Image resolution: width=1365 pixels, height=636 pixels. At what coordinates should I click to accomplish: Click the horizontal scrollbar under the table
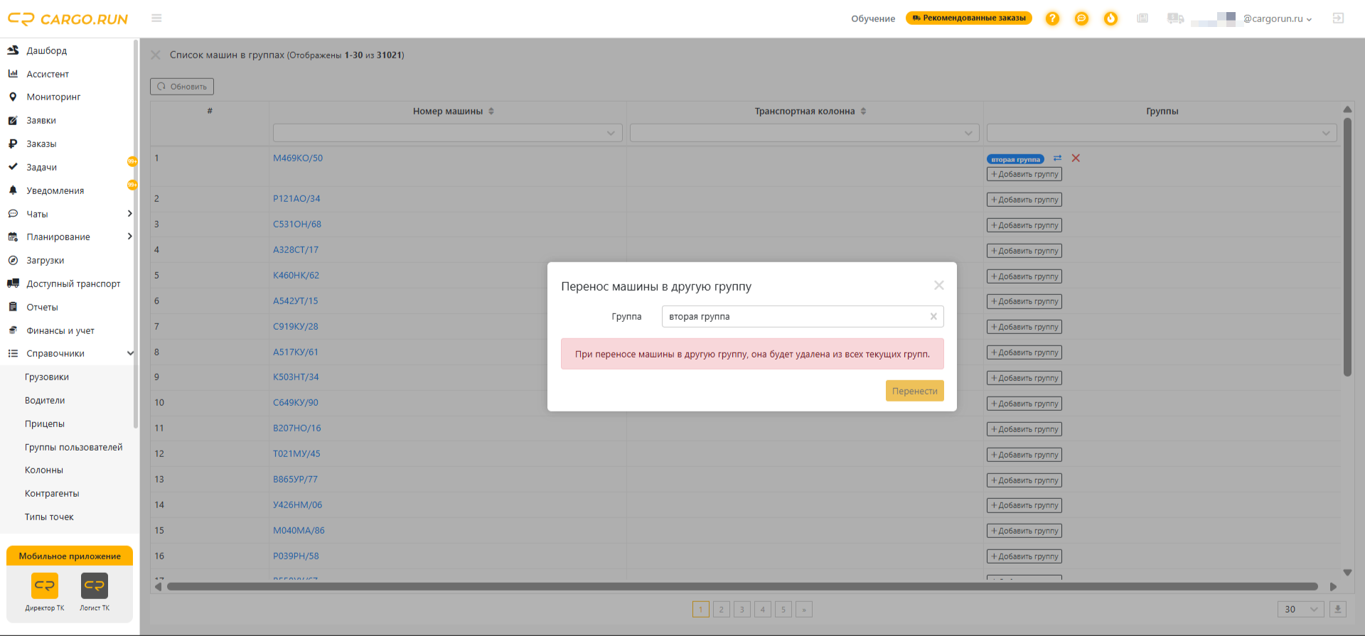coord(742,587)
